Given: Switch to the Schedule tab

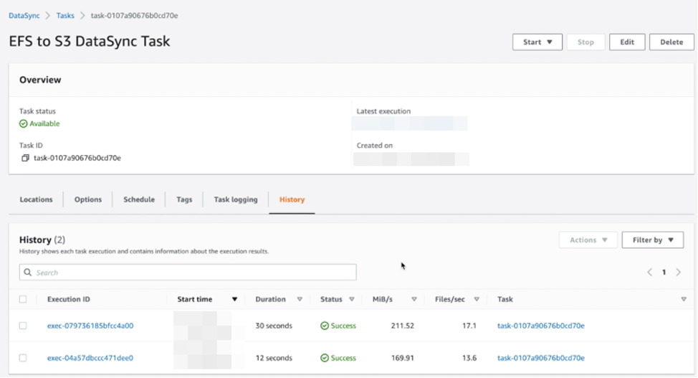Looking at the screenshot, I should point(139,199).
